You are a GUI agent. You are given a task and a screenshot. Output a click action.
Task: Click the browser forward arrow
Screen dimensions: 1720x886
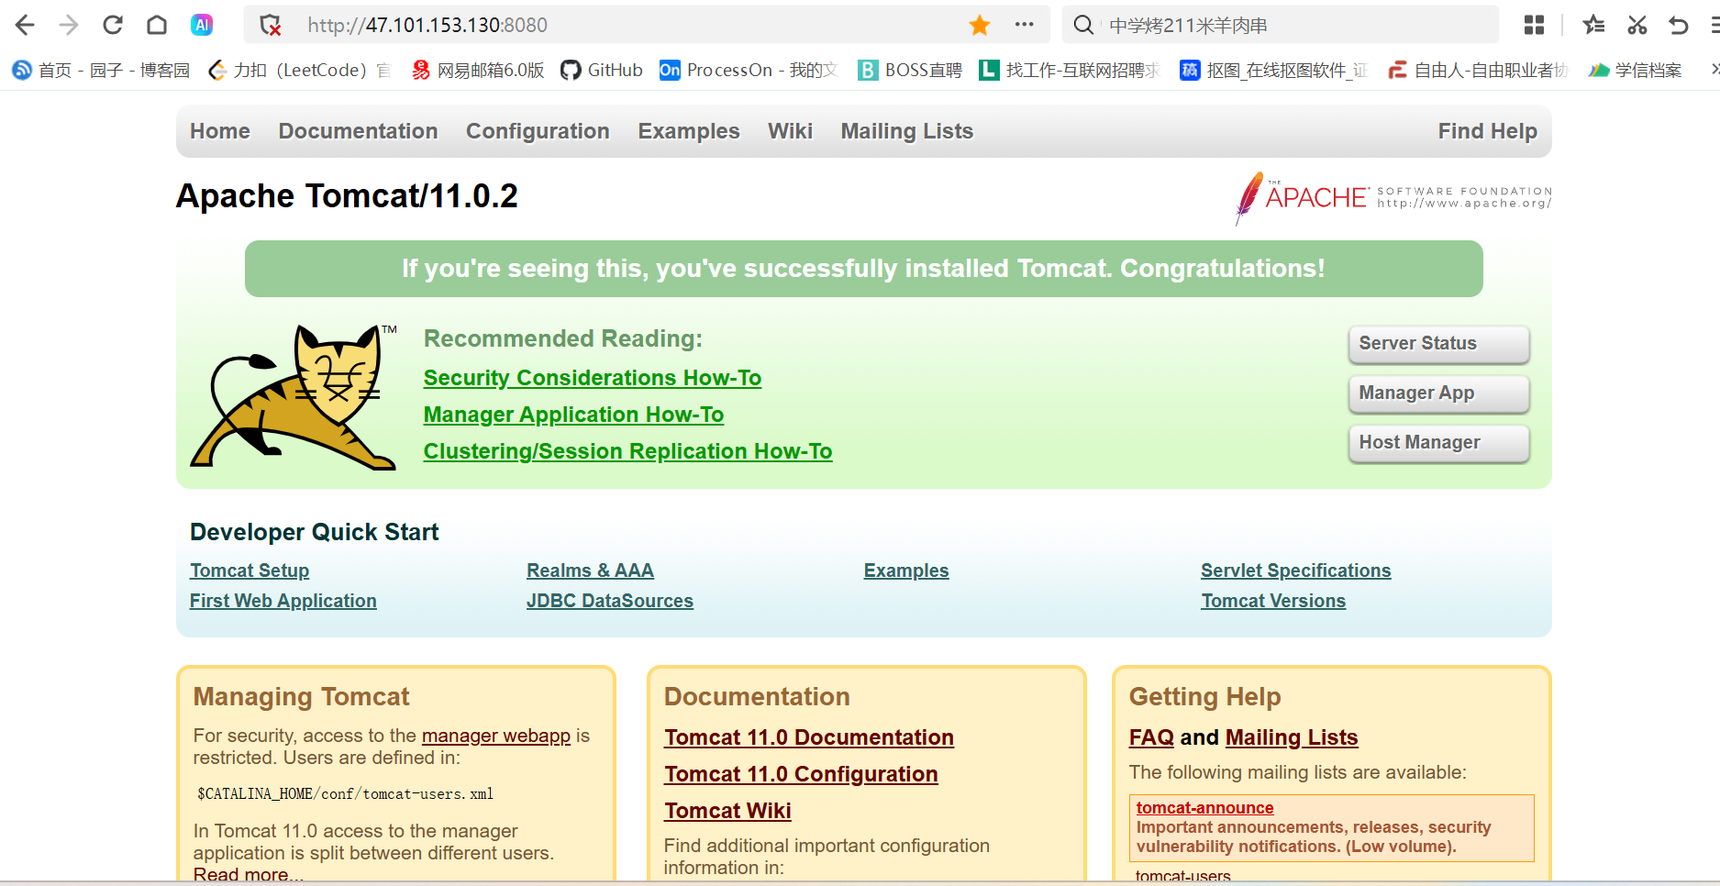click(69, 25)
